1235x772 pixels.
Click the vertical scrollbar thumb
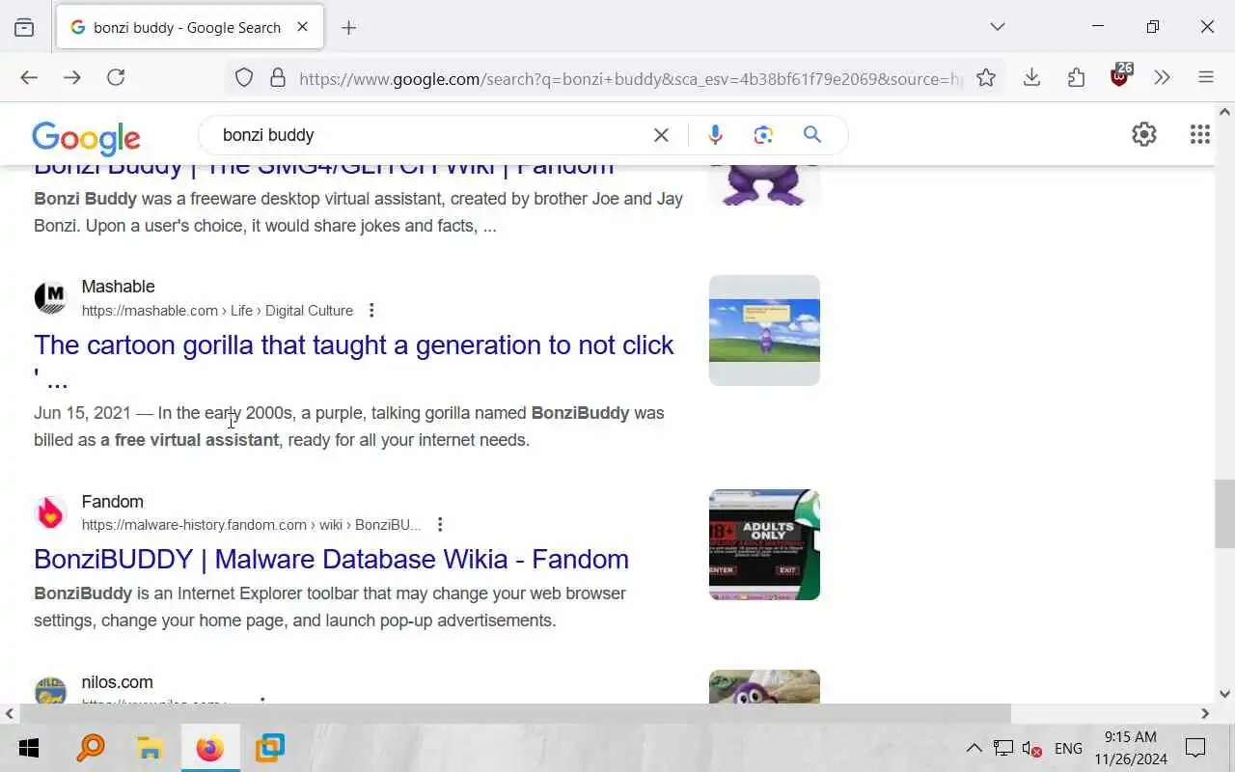(1224, 513)
